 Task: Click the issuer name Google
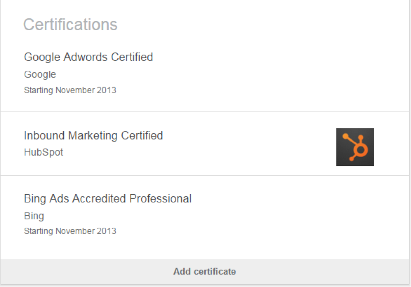pyautogui.click(x=40, y=74)
